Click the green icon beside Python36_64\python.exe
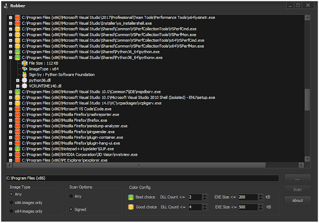This screenshot has width=319, height=223. 17,52
